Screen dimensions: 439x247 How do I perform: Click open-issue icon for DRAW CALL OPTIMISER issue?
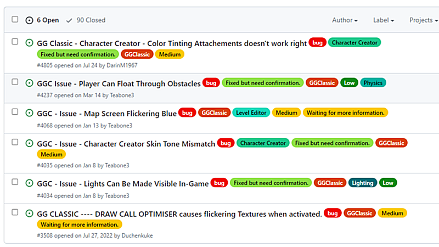[30, 213]
